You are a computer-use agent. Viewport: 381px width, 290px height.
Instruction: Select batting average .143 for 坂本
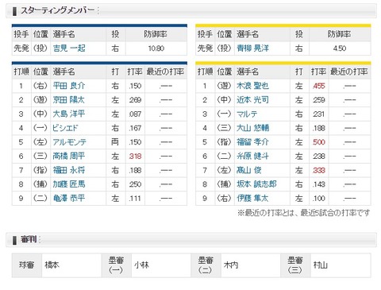tap(318, 184)
